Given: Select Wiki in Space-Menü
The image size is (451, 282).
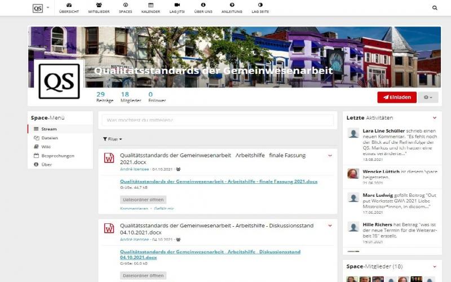Looking at the screenshot, I should (46, 147).
